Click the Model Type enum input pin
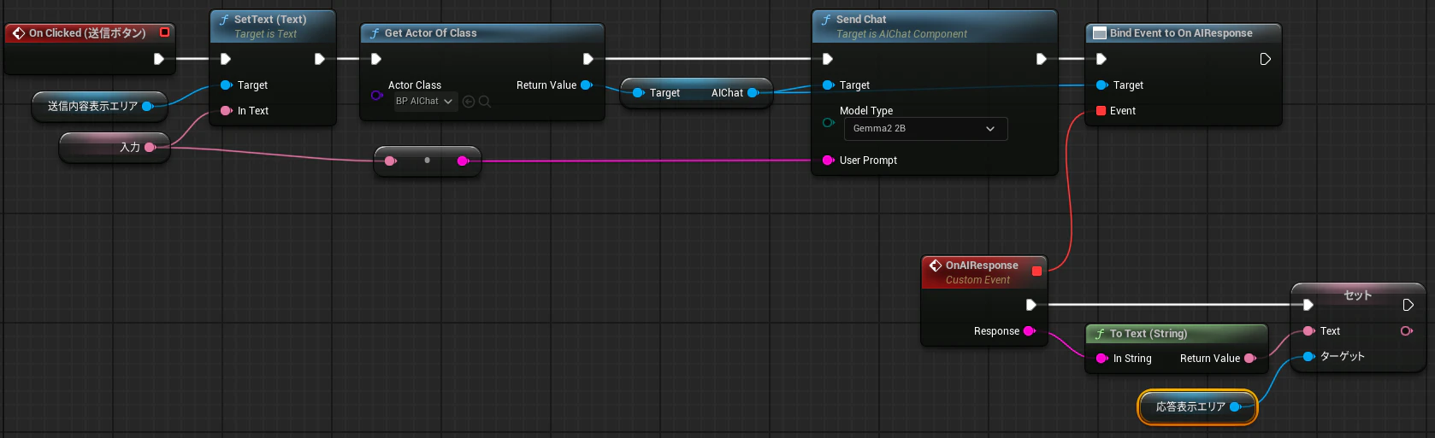 pos(828,122)
